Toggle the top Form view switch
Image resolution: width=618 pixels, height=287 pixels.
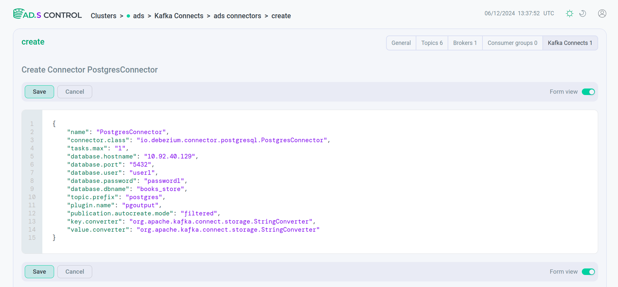click(x=588, y=92)
